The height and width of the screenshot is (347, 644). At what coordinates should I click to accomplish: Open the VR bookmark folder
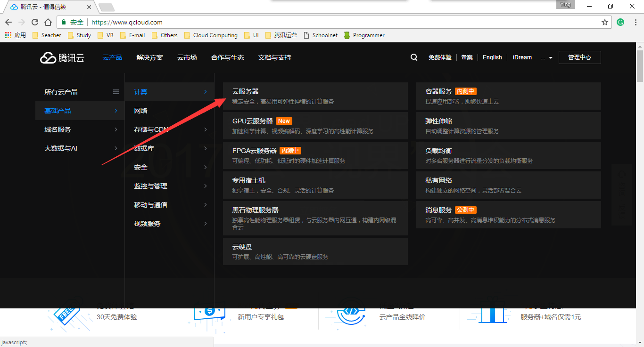pyautogui.click(x=105, y=35)
